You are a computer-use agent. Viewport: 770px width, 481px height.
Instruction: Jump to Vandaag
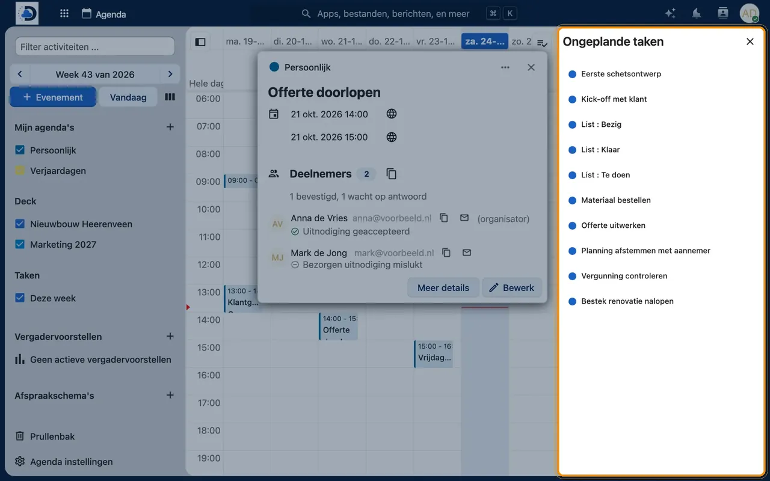(128, 97)
